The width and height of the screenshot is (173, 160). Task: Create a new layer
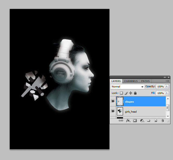point(155,121)
